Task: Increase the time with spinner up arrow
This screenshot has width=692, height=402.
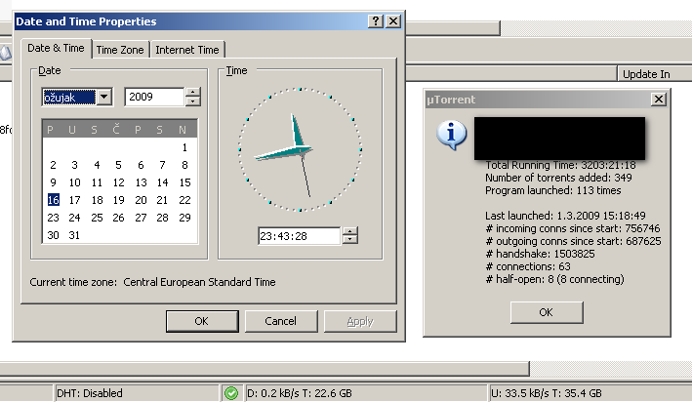Action: (350, 231)
